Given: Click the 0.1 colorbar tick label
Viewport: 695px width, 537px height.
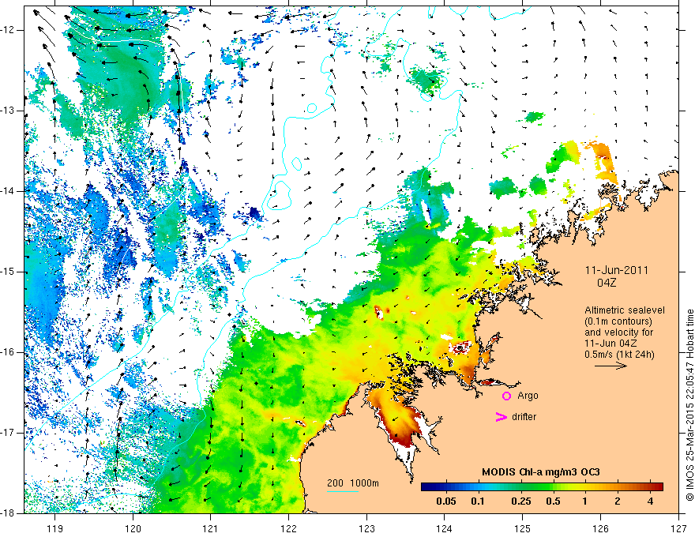Looking at the screenshot, I should coord(477,501).
